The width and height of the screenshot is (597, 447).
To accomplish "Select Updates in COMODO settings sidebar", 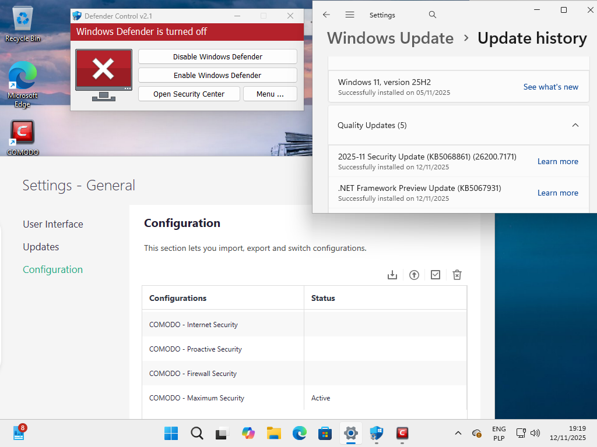I will click(41, 247).
